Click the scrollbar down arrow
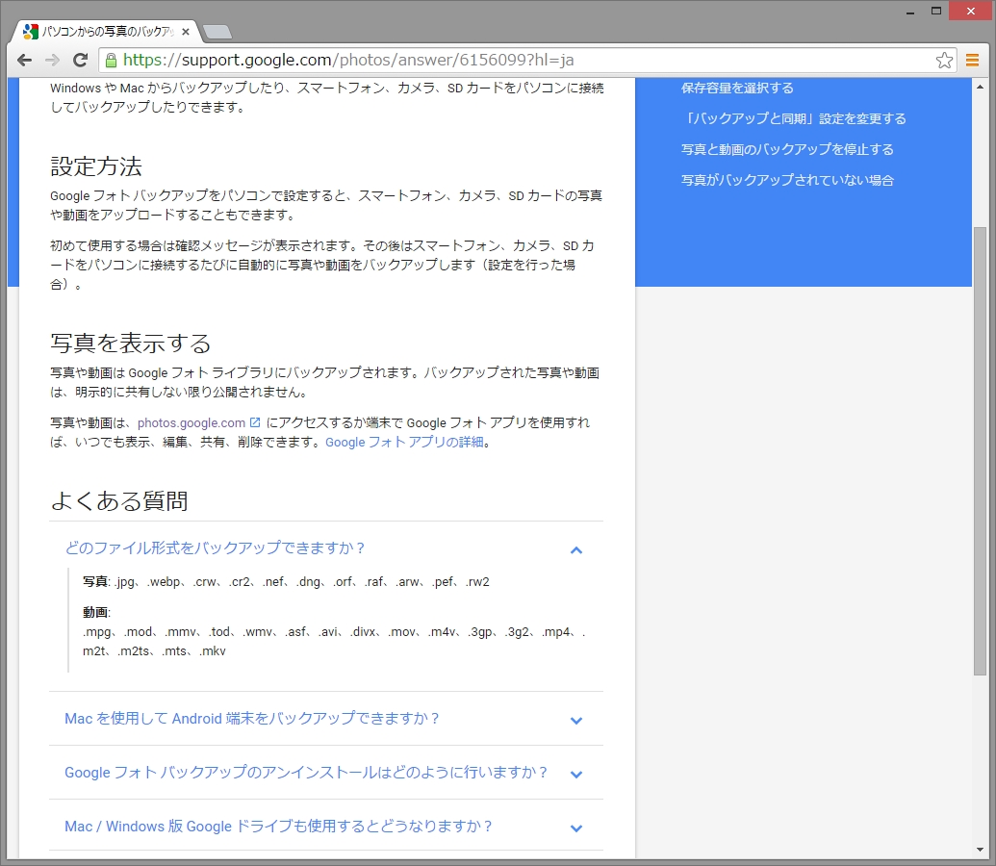The width and height of the screenshot is (996, 866). point(980,850)
